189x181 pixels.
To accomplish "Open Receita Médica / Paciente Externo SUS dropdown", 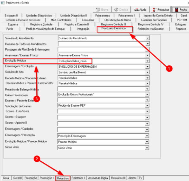I will point(148,83).
